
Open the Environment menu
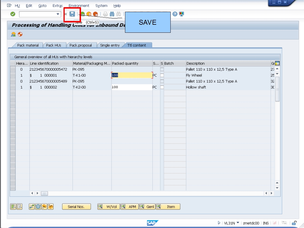pyautogui.click(x=79, y=5)
